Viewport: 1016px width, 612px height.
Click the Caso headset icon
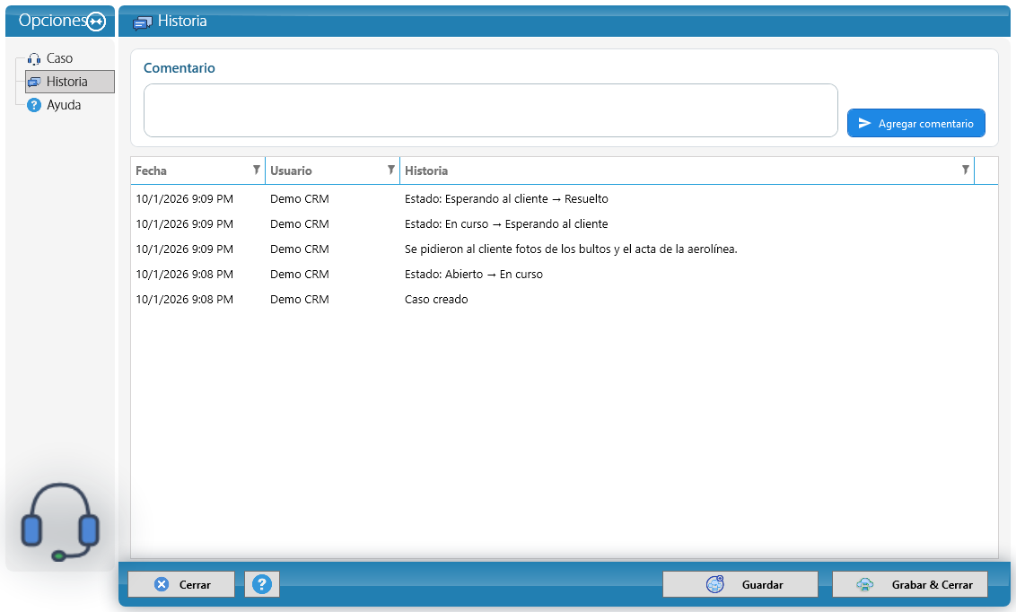(x=34, y=59)
